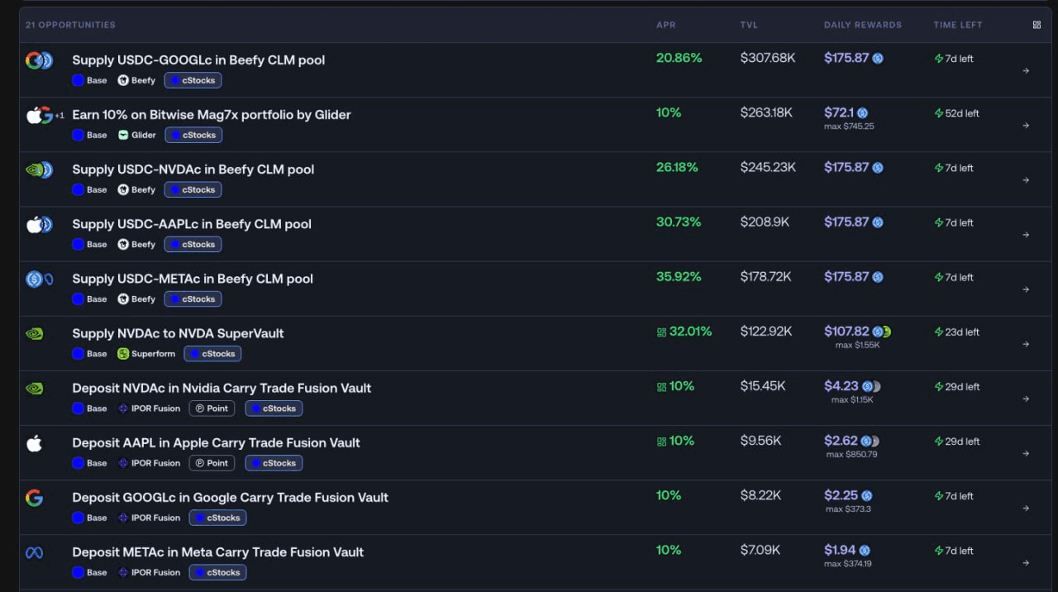The width and height of the screenshot is (1058, 592).
Task: Click reward token icon beside $72.1
Action: click(x=862, y=113)
